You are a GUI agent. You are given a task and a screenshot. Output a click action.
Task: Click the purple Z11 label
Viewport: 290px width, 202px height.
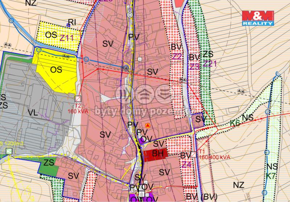(x=67, y=37)
